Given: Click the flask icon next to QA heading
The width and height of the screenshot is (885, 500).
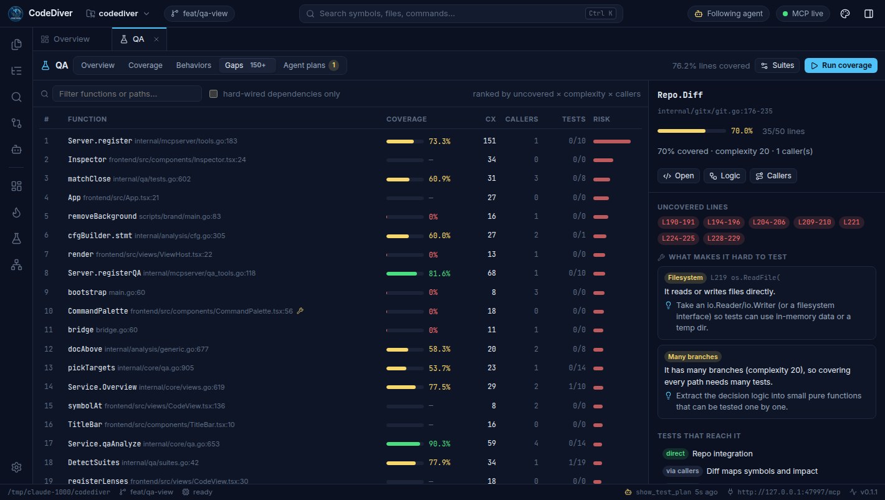Looking at the screenshot, I should click(45, 65).
